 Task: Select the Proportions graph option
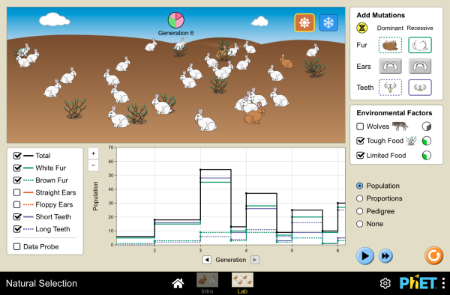click(x=359, y=198)
